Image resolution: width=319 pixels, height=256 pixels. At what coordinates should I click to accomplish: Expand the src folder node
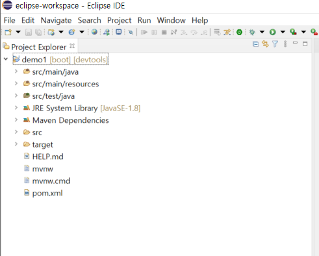pyautogui.click(x=16, y=132)
